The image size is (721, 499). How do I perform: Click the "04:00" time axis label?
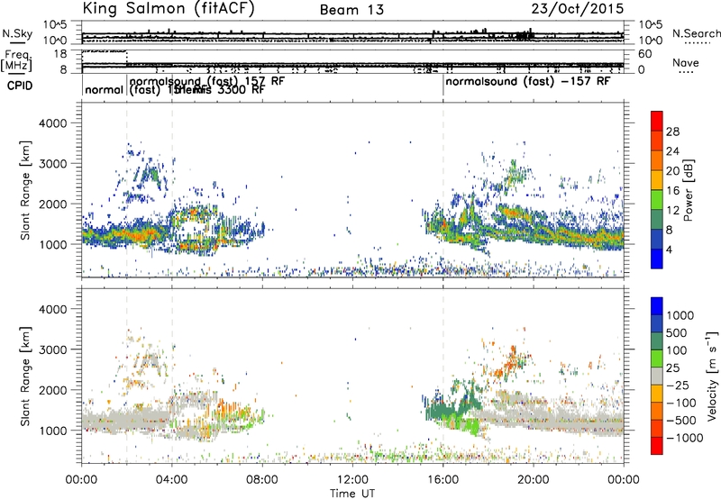pos(171,480)
